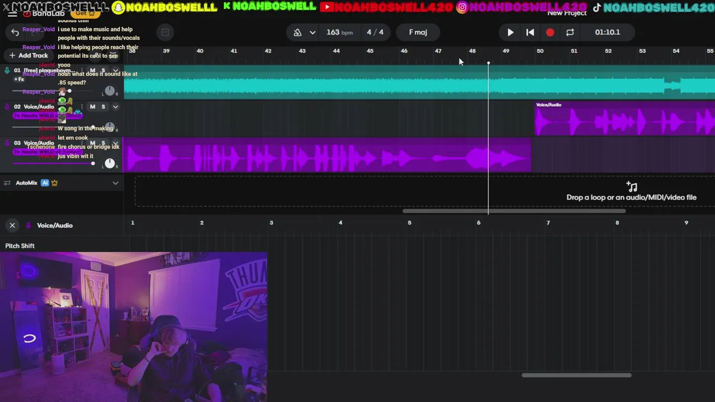
Task: Arm track 03 microphone icon
Action: [7, 143]
